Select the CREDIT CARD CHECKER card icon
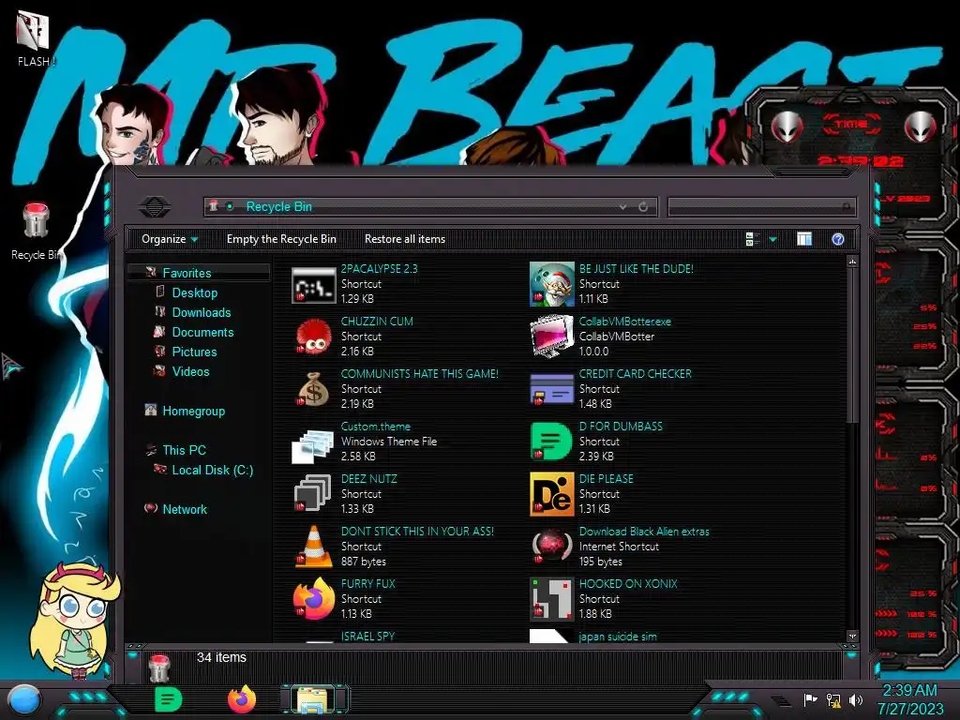Viewport: 960px width, 720px height. pos(551,389)
